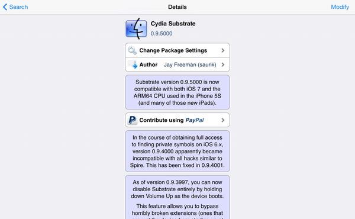This screenshot has width=355, height=219.
Task: Expand the Change Package Settings chevron
Action: click(x=223, y=50)
